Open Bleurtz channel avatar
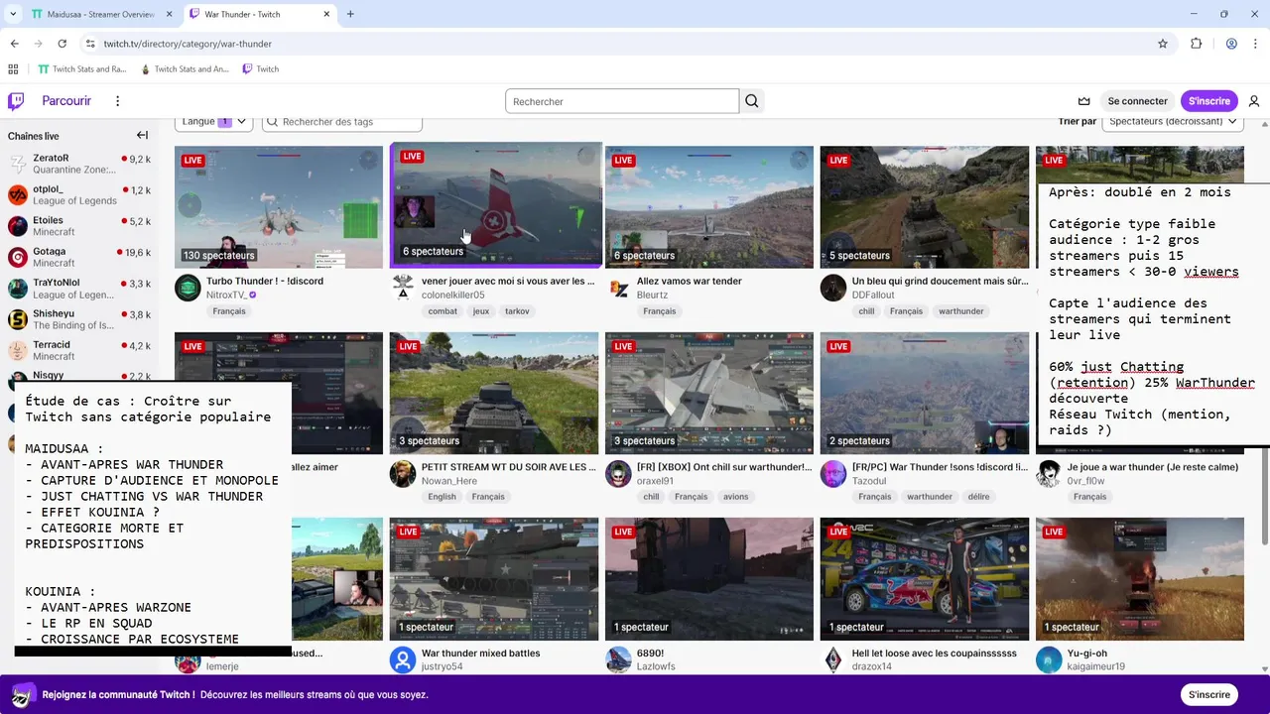 (618, 289)
